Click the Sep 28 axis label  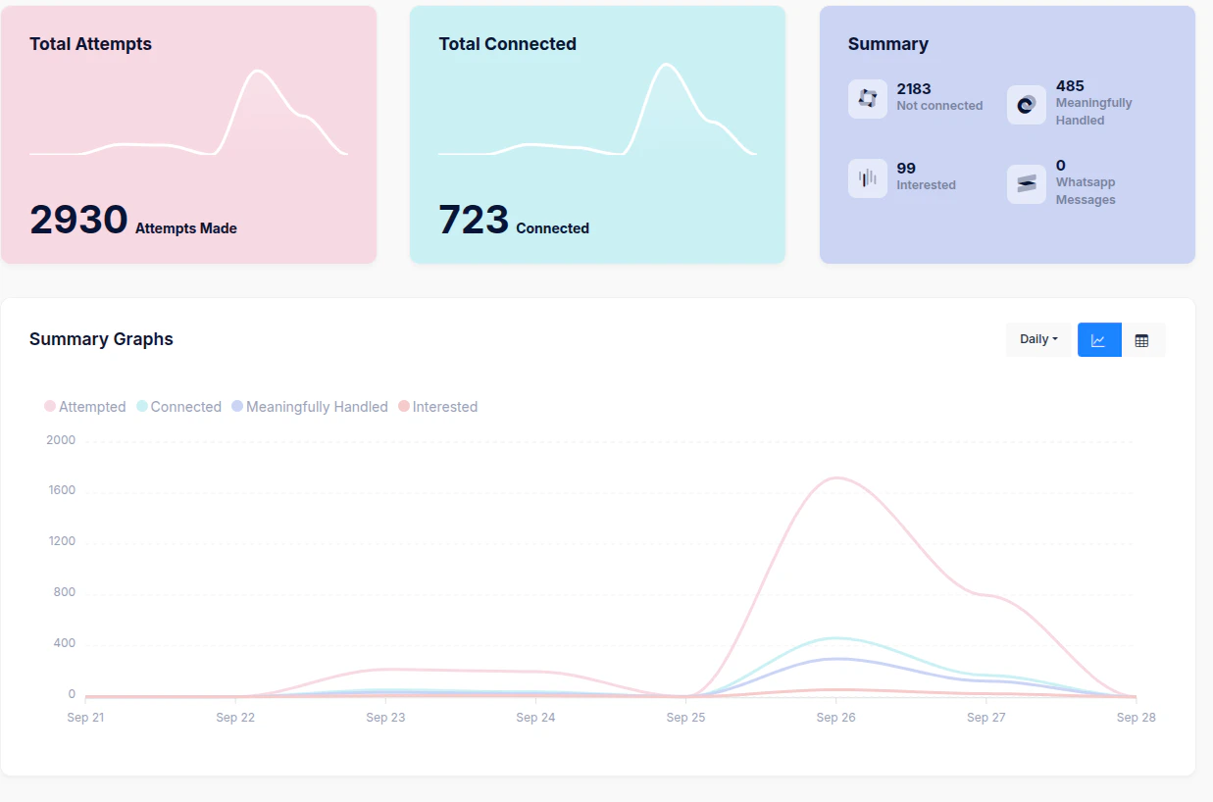click(x=1136, y=718)
